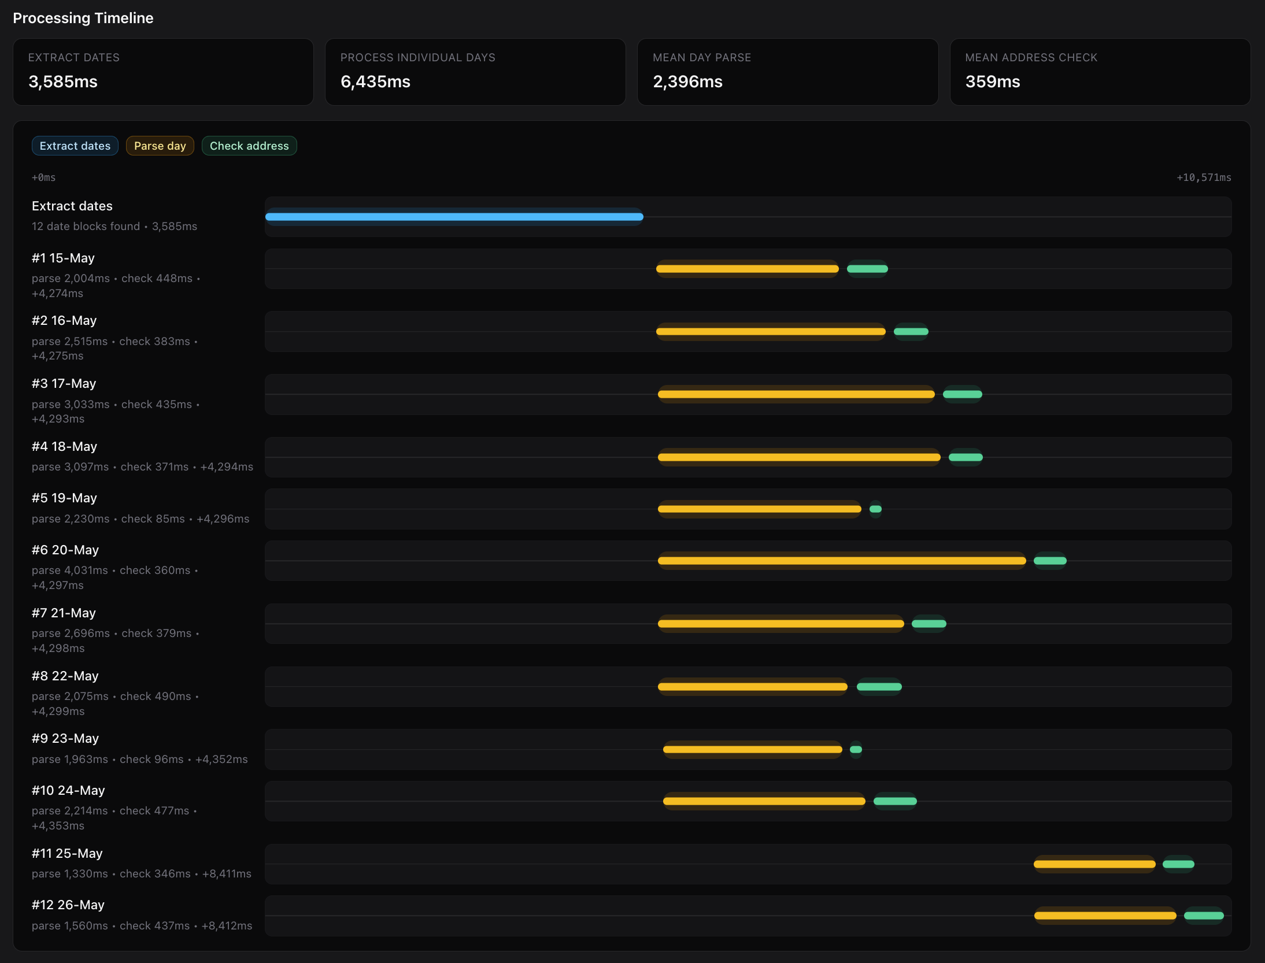This screenshot has height=963, width=1265.
Task: Click the small green check bar for #5 19-May
Action: 875,509
